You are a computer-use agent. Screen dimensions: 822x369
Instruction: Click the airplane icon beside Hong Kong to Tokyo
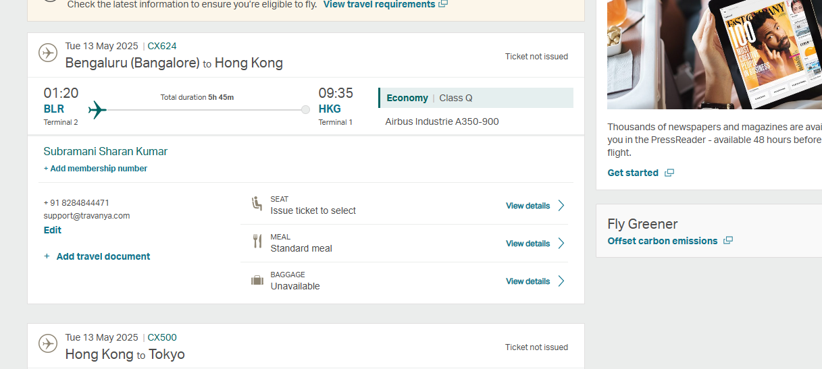(48, 343)
